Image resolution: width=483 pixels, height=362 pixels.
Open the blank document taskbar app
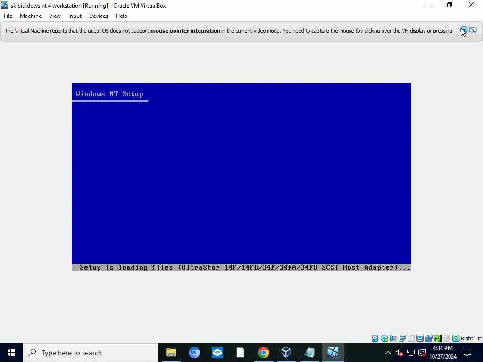point(240,353)
